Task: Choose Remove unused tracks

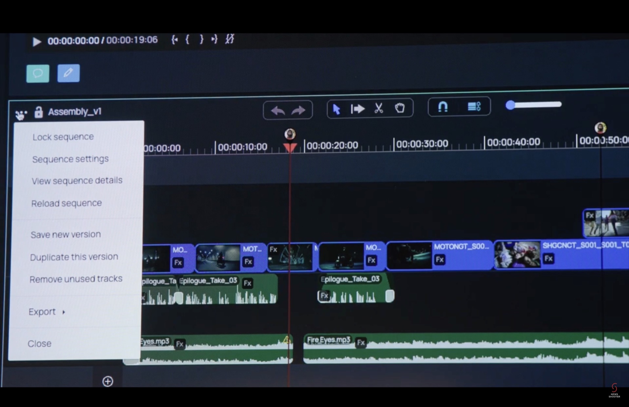Action: [x=76, y=279]
